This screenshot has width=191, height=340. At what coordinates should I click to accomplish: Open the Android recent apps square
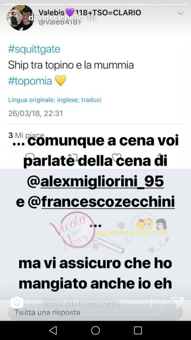tap(138, 330)
